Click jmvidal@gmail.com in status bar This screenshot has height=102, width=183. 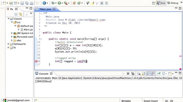[18, 100]
